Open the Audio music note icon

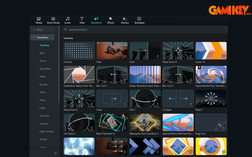tap(67, 19)
